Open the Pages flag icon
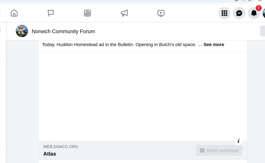This screenshot has height=163, width=265. (51, 13)
